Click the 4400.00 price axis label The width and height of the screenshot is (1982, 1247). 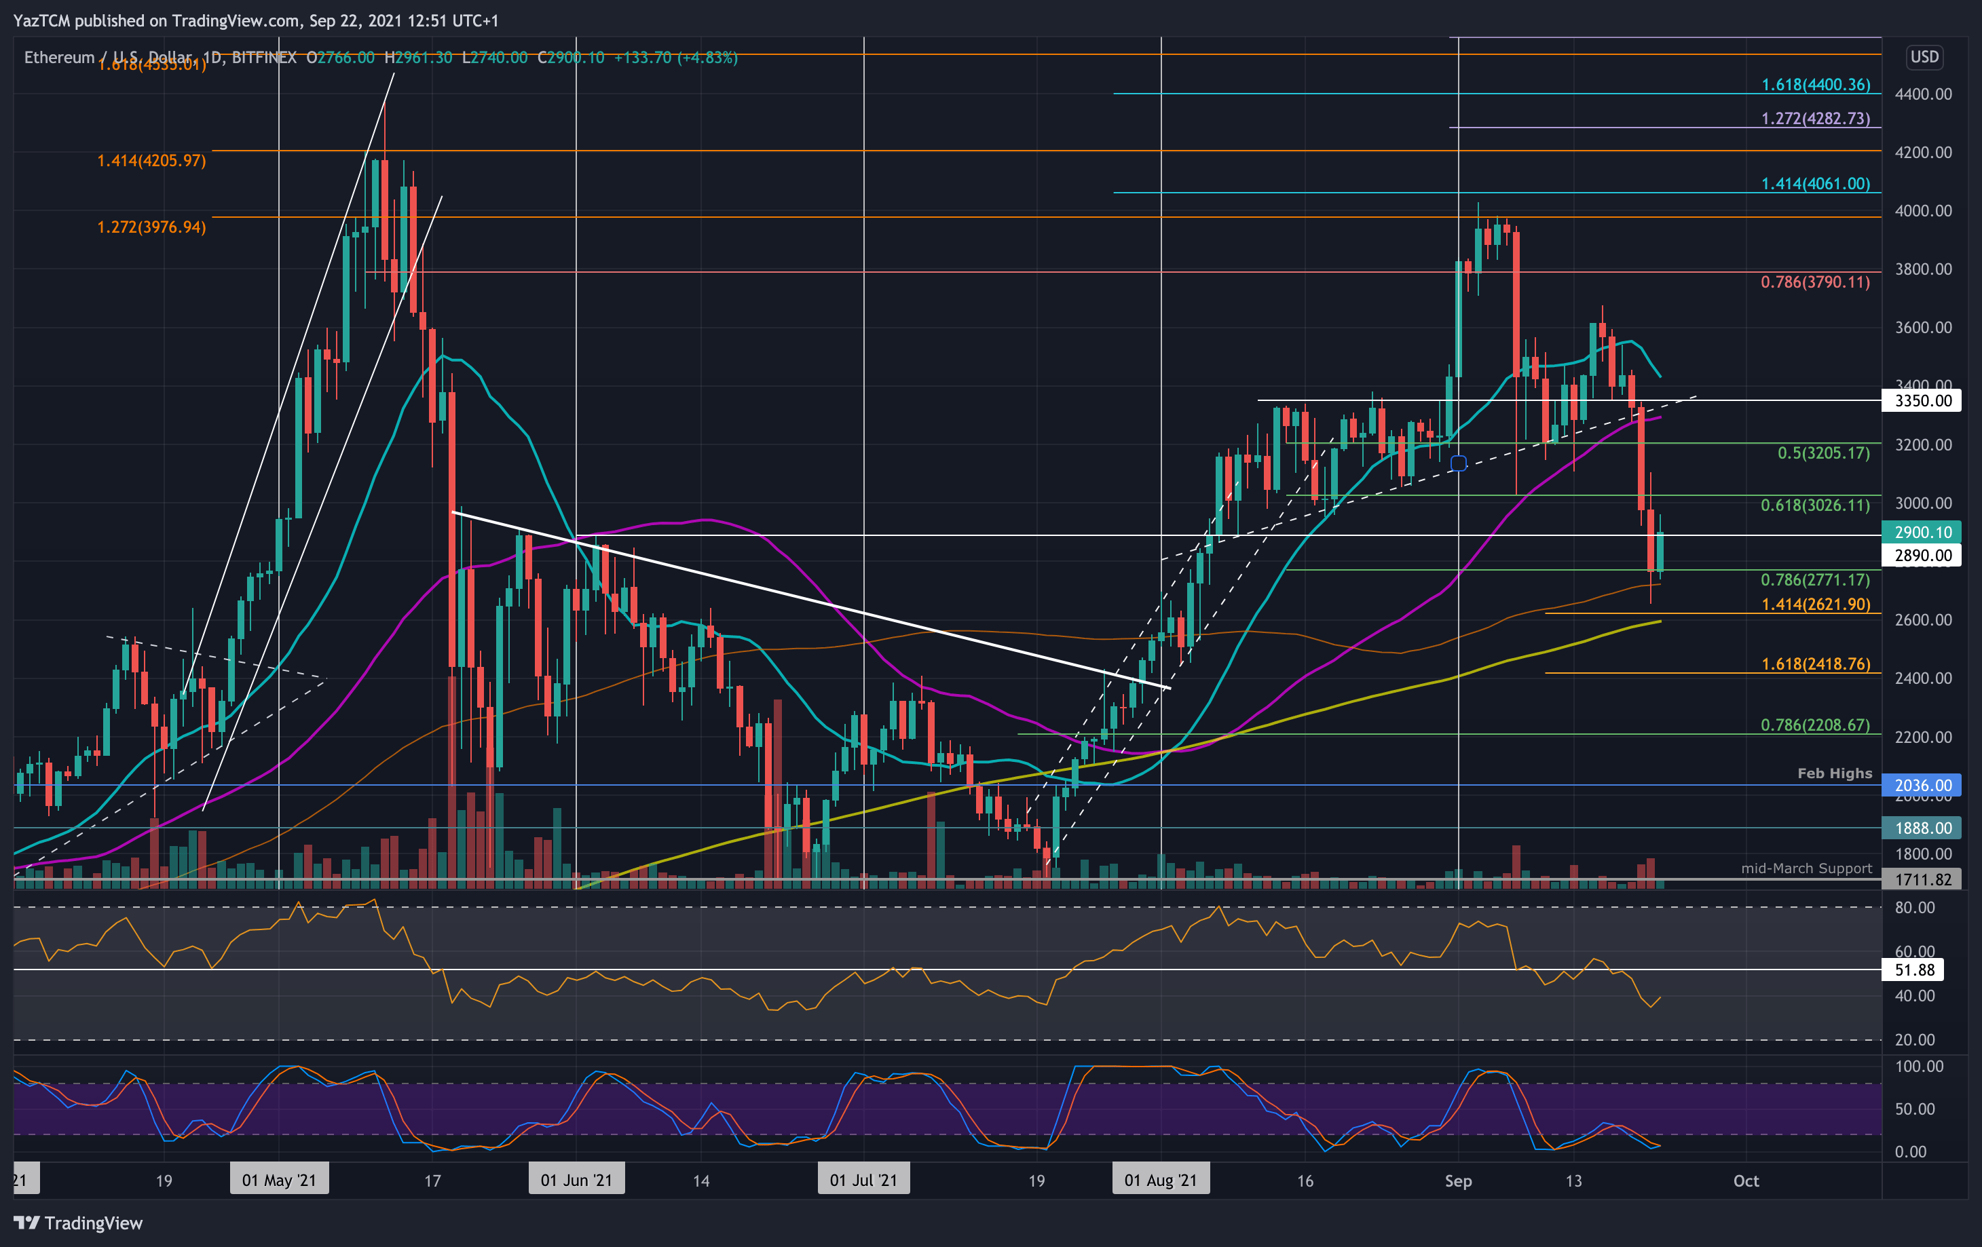(1923, 94)
